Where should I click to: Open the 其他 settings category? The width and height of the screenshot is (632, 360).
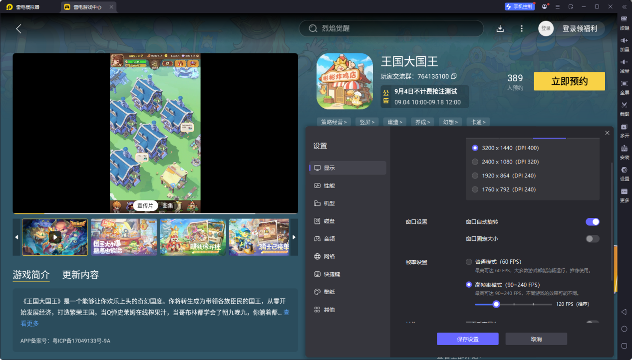point(348,310)
